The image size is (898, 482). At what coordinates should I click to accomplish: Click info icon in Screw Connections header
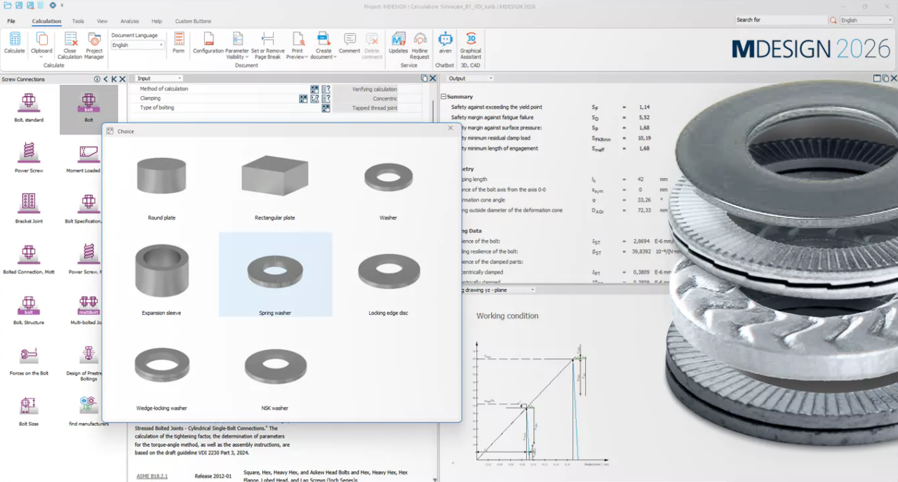tap(98, 79)
